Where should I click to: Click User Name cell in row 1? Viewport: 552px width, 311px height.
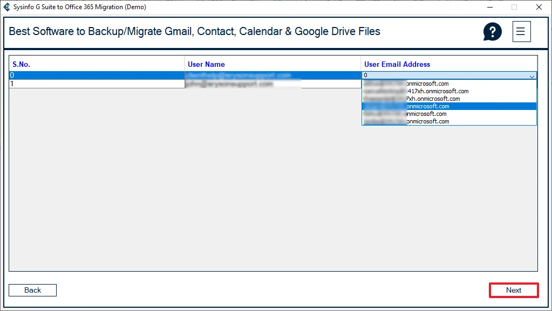tap(272, 84)
